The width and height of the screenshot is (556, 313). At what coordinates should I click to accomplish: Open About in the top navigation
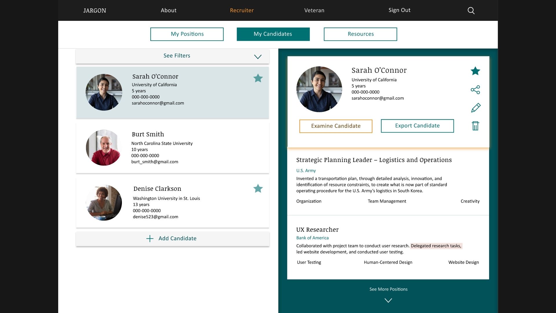point(169,10)
